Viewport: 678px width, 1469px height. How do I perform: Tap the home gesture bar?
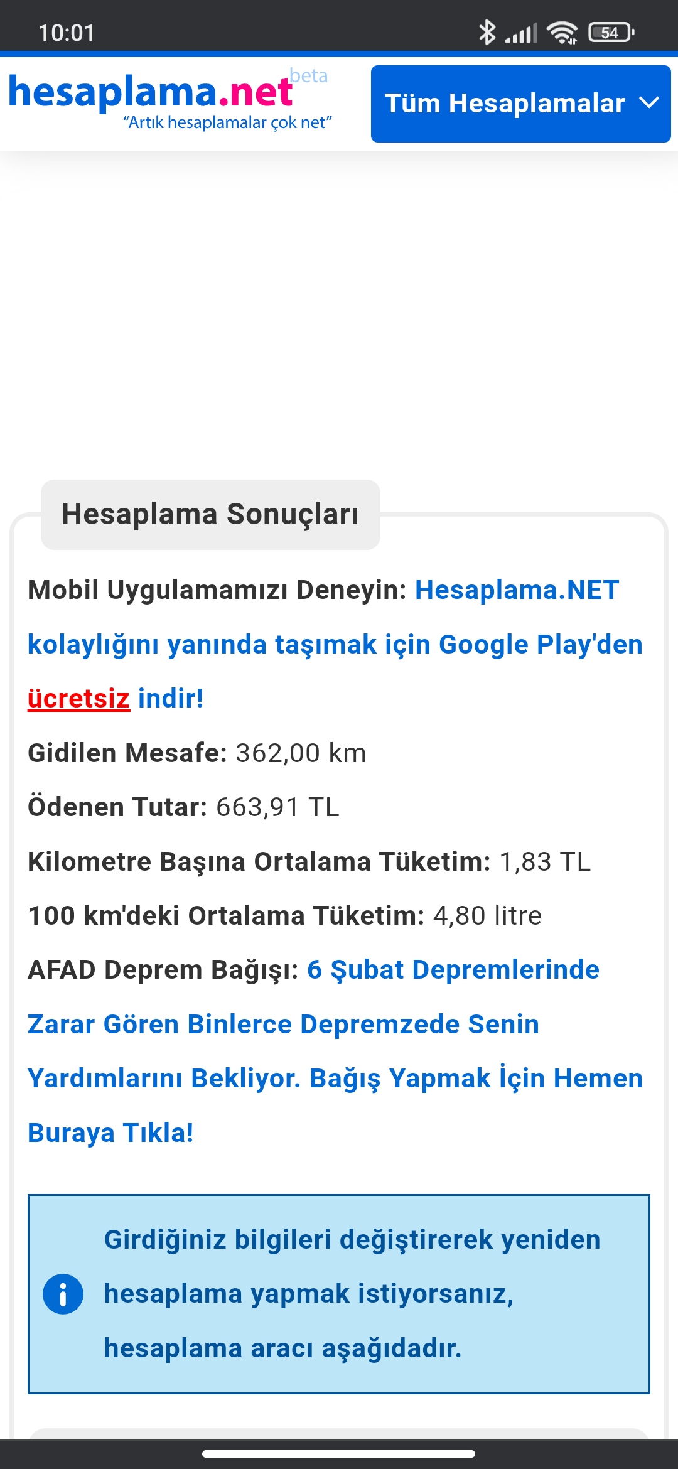tap(339, 1453)
